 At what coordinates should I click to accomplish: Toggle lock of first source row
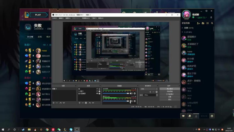(99, 89)
